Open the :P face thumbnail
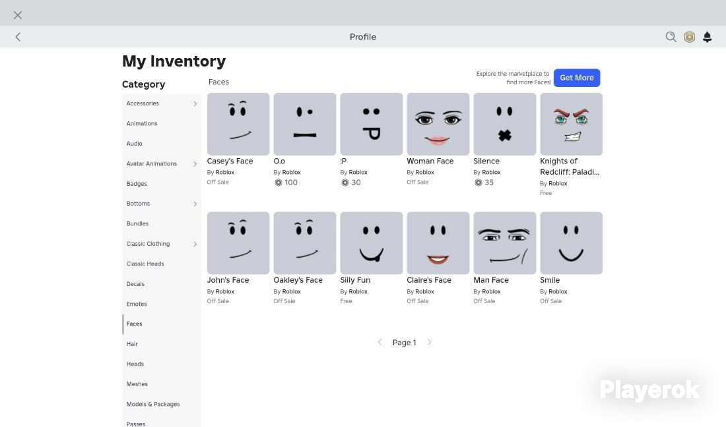The height and width of the screenshot is (427, 726). click(x=372, y=124)
